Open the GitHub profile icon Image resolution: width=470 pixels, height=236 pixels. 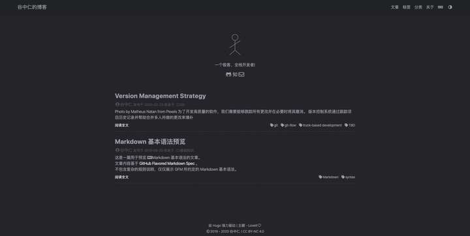pyautogui.click(x=228, y=74)
